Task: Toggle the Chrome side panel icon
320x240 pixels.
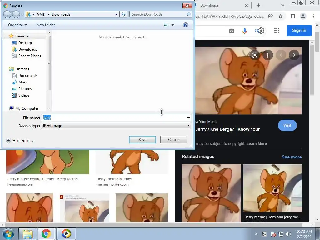Action: click(x=293, y=16)
